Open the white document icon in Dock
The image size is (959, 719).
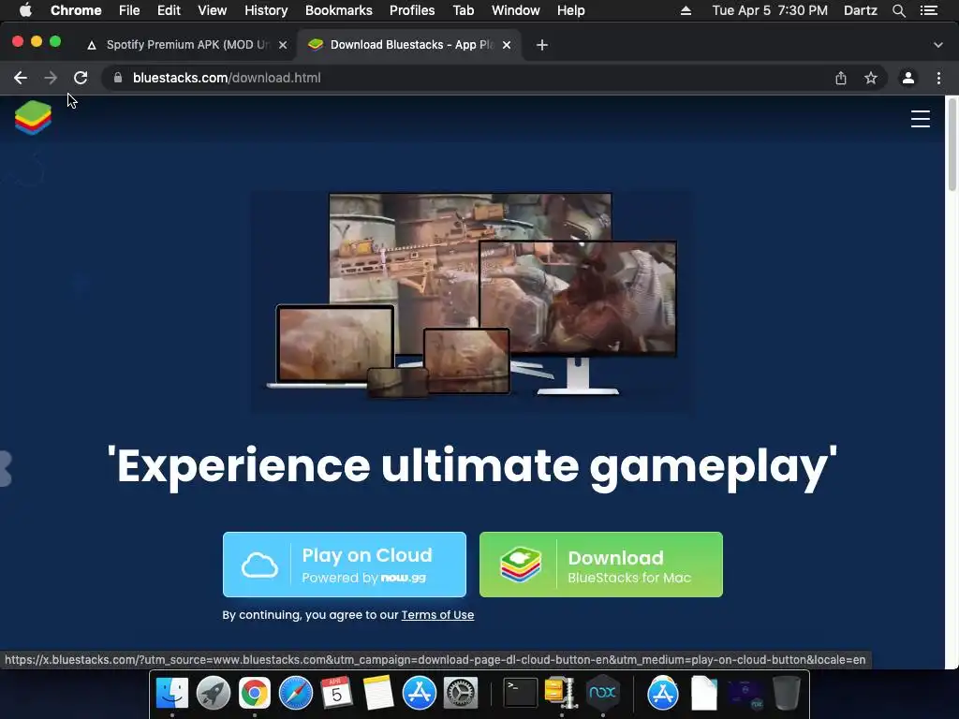tap(704, 693)
